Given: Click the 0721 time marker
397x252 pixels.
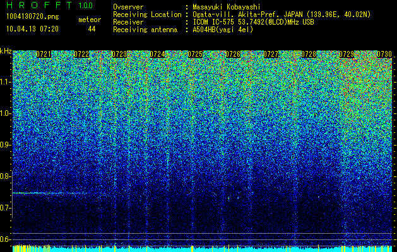Looking at the screenshot, I should click(x=44, y=54).
